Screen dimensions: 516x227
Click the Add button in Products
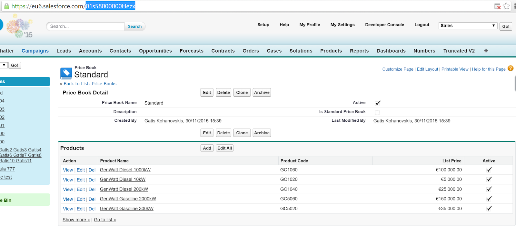[x=207, y=148]
